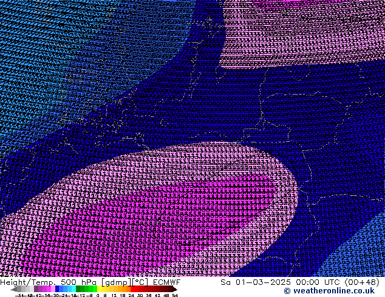Click the dark maroon right-arrow legend end
The height and width of the screenshot is (297, 385).
[x=174, y=290]
